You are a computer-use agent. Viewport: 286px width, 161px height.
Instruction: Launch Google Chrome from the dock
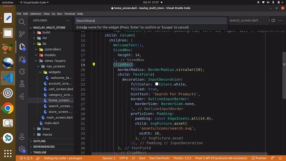pos(8,108)
